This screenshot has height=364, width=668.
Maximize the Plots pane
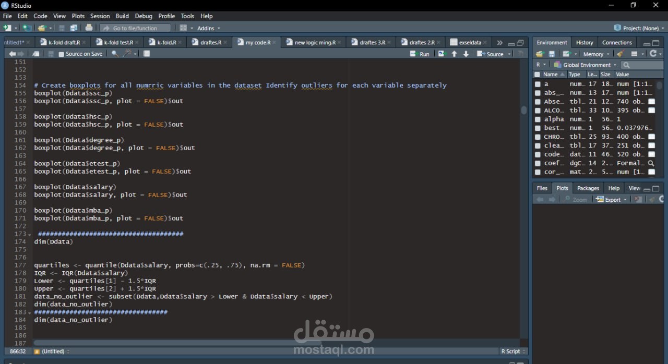click(656, 188)
